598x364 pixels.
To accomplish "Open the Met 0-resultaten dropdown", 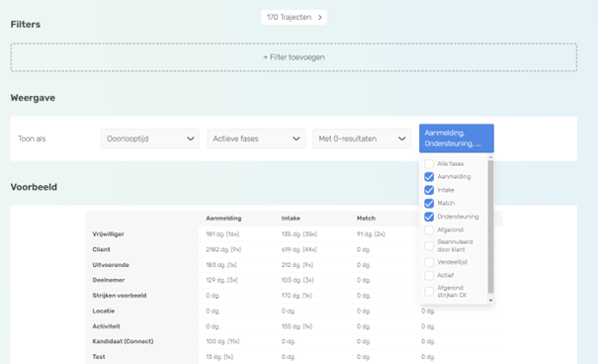I will 362,138.
